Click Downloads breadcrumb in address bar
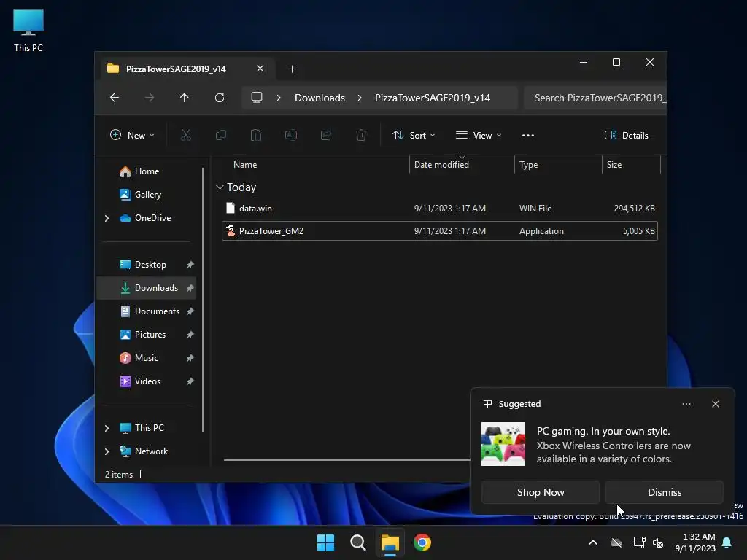The height and width of the screenshot is (560, 747). point(320,98)
